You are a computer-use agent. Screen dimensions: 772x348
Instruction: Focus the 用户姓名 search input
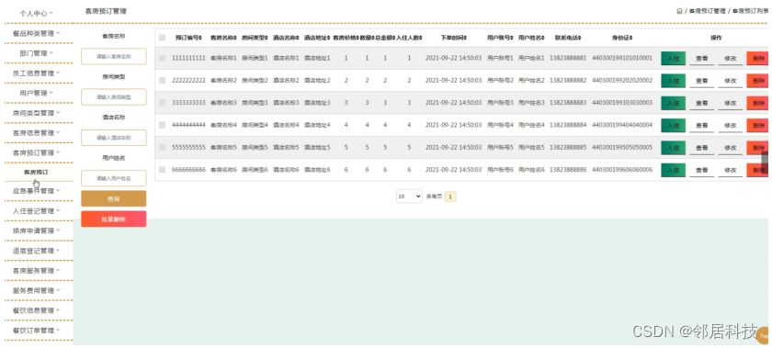(x=114, y=178)
